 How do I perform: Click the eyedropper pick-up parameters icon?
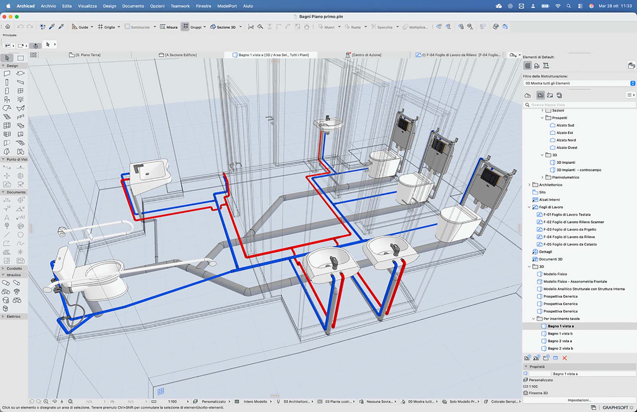pyautogui.click(x=52, y=27)
